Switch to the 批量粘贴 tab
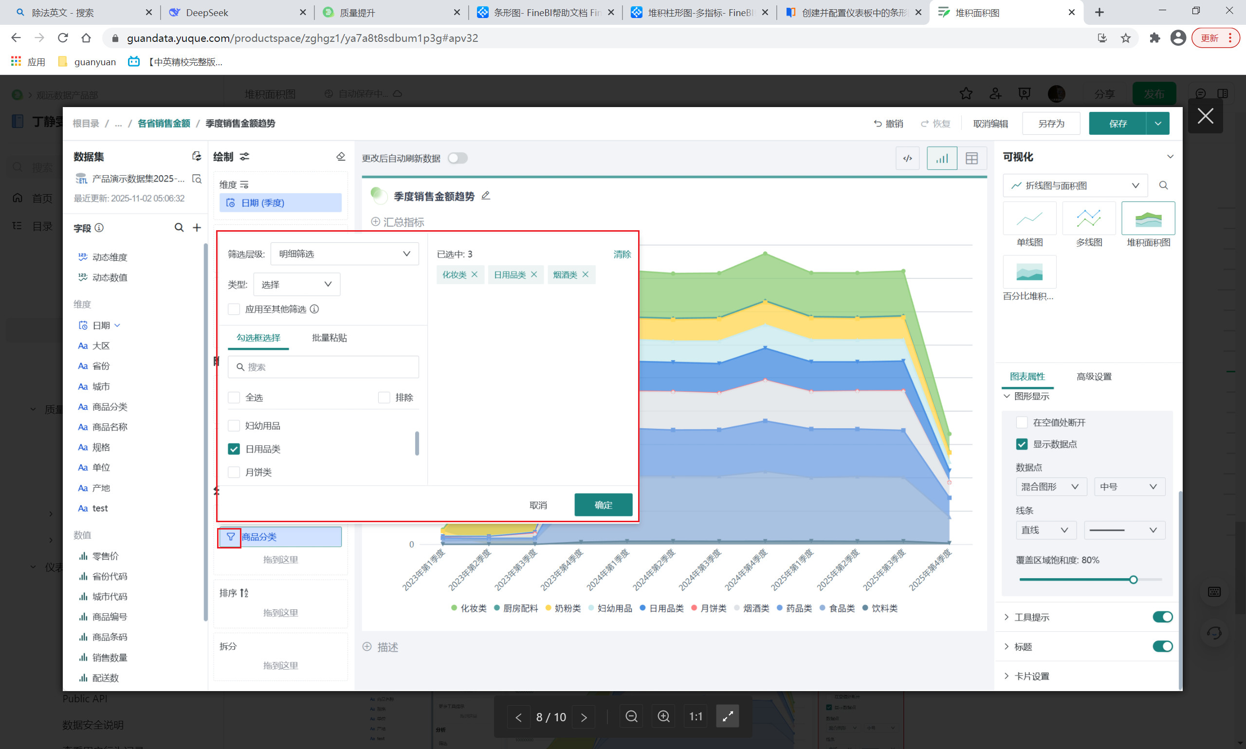 [x=329, y=338]
